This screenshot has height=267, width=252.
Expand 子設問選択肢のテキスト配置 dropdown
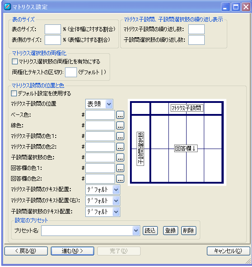103,212
